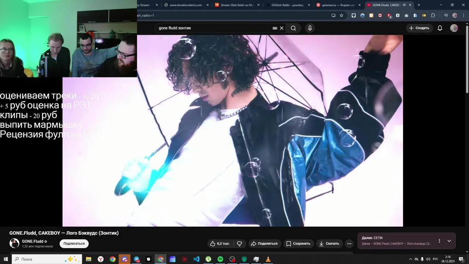Screen dimensions: 469x264
Task: Dislike the video with thumbs-down button
Action: click(x=240, y=243)
